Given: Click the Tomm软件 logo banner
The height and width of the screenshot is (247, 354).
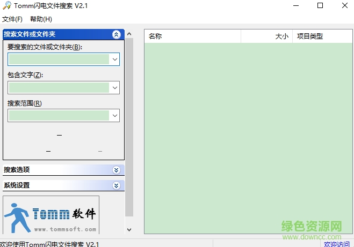Looking at the screenshot, I should [x=51, y=215].
